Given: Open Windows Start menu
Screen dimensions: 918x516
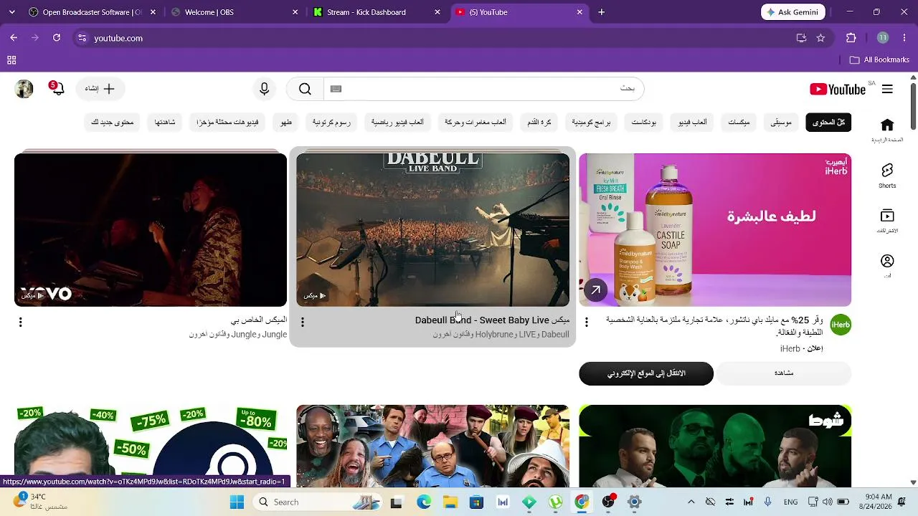Looking at the screenshot, I should click(x=237, y=502).
